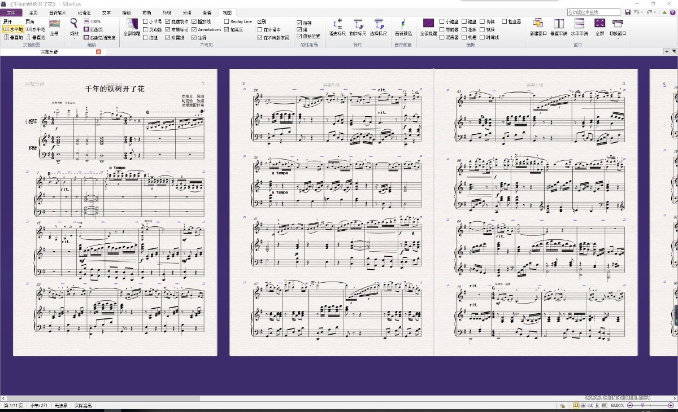Click zoom in plus button in status bar
The height and width of the screenshot is (412, 678).
pos(671,405)
